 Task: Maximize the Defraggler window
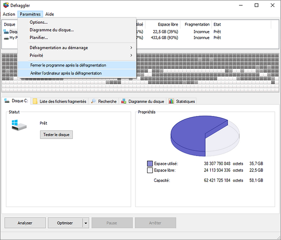click(257, 5)
